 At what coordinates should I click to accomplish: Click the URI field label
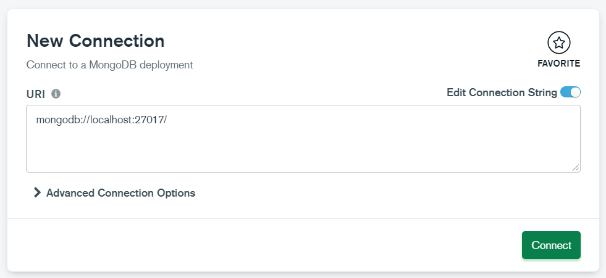[36, 94]
